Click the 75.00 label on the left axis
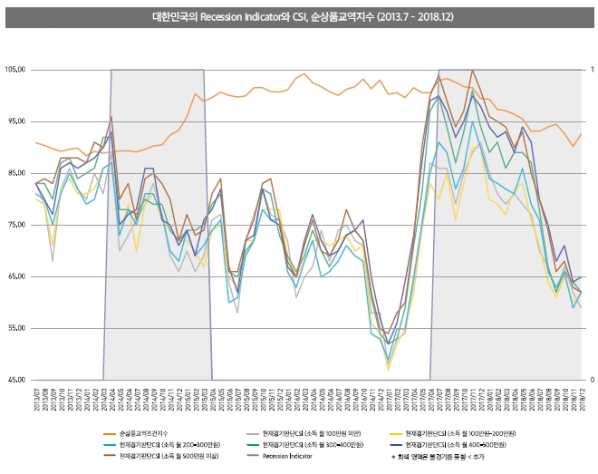 point(17,225)
